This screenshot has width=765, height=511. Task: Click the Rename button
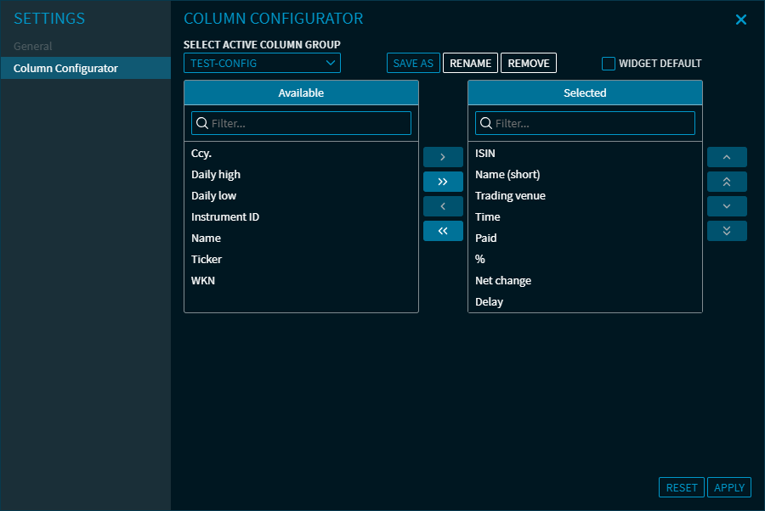tap(470, 63)
